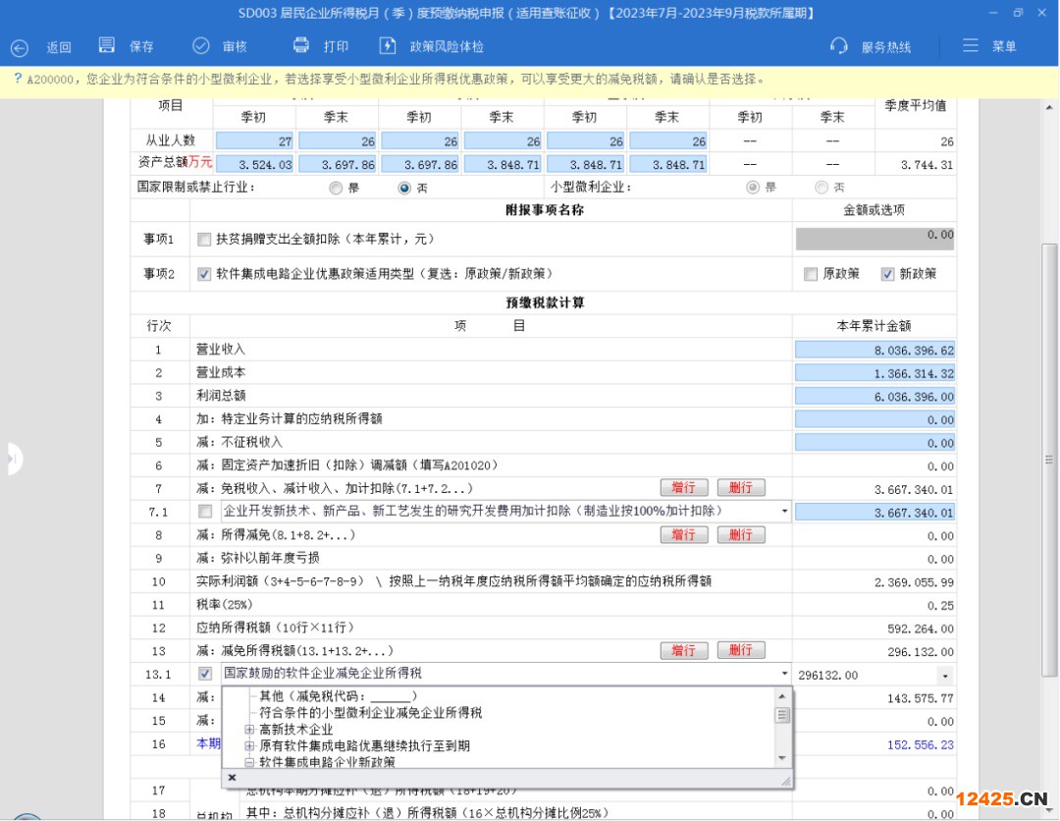Tick the 原政策 checkbox

(x=810, y=274)
